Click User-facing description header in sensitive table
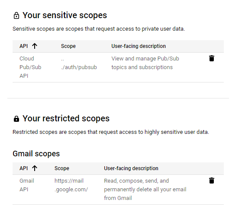Viewport: 245px width, 209px height. point(139,46)
